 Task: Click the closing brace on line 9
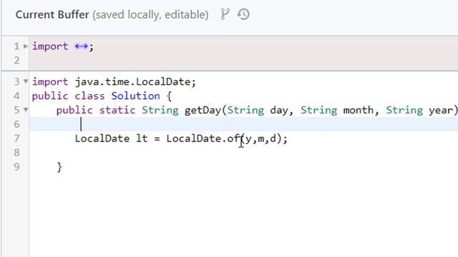pyautogui.click(x=59, y=167)
